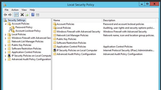Click the IP Security Policies icon in tree
This screenshot has width=161, height=90.
(x=9, y=56)
